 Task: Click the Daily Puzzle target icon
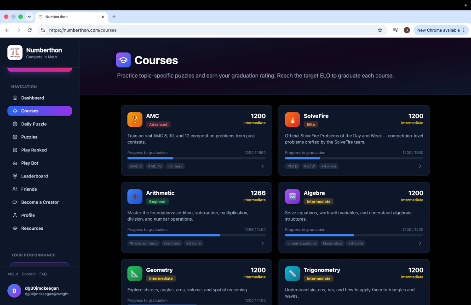(15, 124)
